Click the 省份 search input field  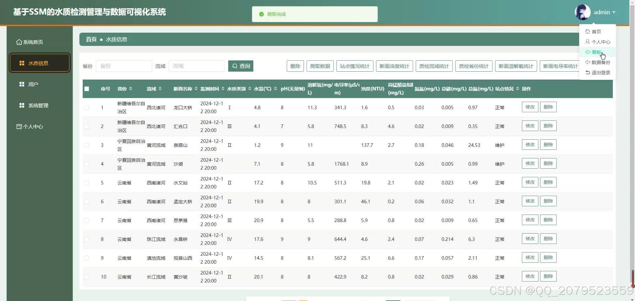124,66
